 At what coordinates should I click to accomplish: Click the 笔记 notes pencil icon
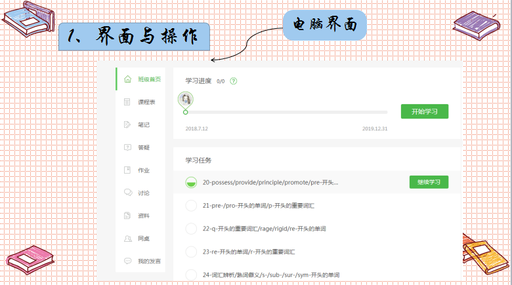[127, 124]
